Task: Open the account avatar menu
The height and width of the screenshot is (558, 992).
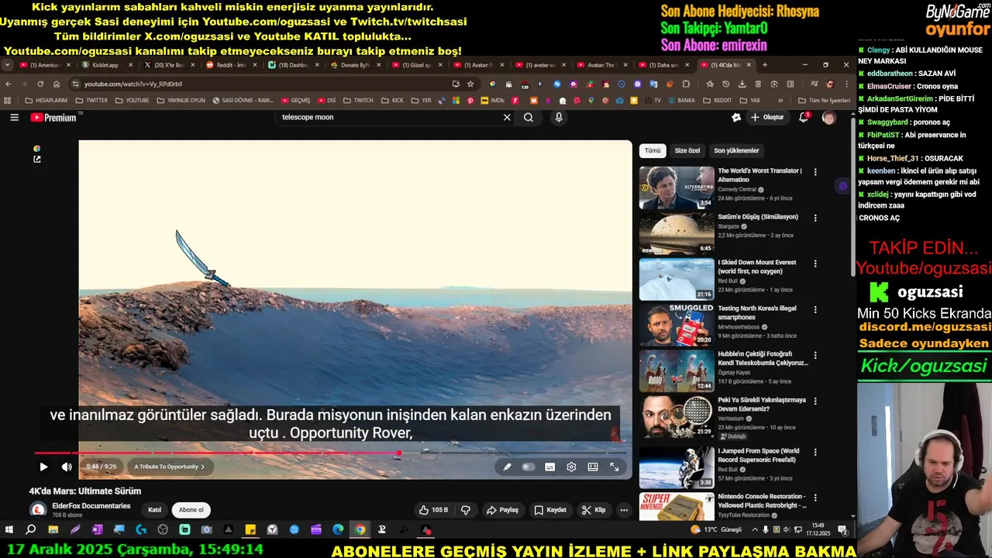Action: pos(828,118)
